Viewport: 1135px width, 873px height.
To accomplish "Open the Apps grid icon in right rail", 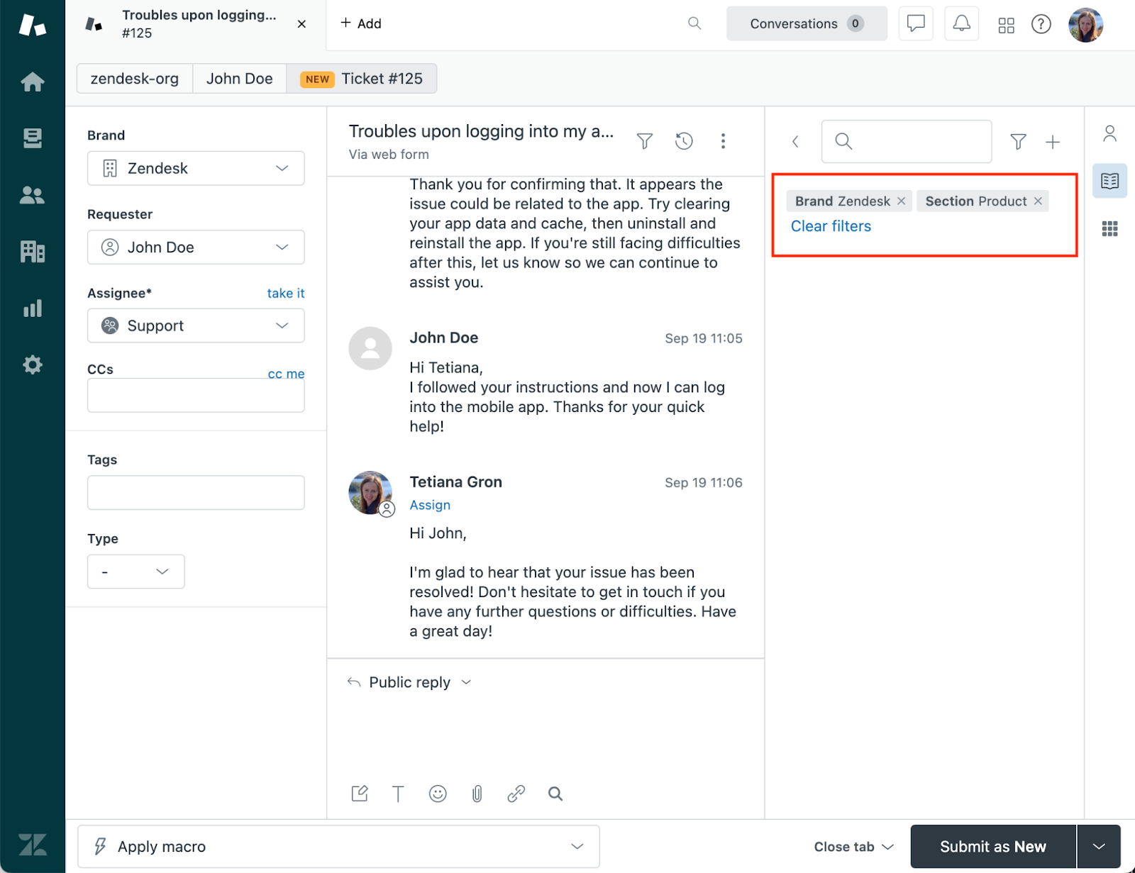I will pos(1110,228).
